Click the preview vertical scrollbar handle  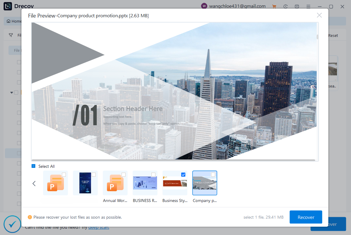[317, 37]
